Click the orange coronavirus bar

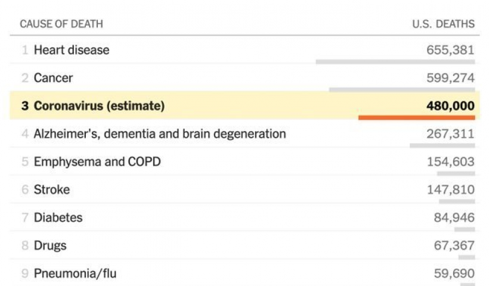[x=416, y=117]
